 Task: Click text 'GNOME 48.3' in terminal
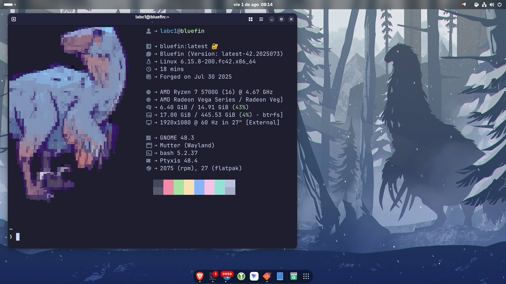pos(177,138)
